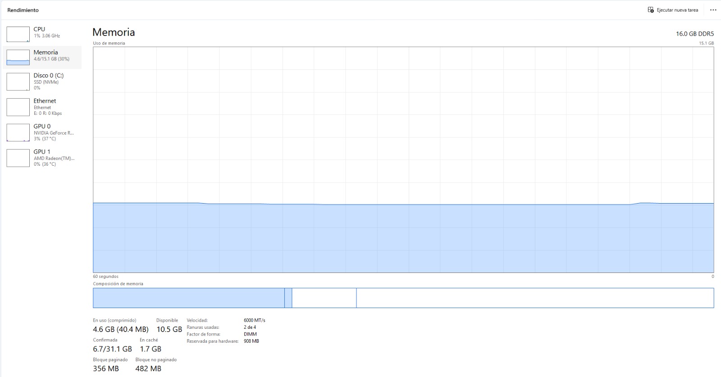The width and height of the screenshot is (721, 377).
Task: Click the modified segment in composition bar
Action: [x=288, y=298]
